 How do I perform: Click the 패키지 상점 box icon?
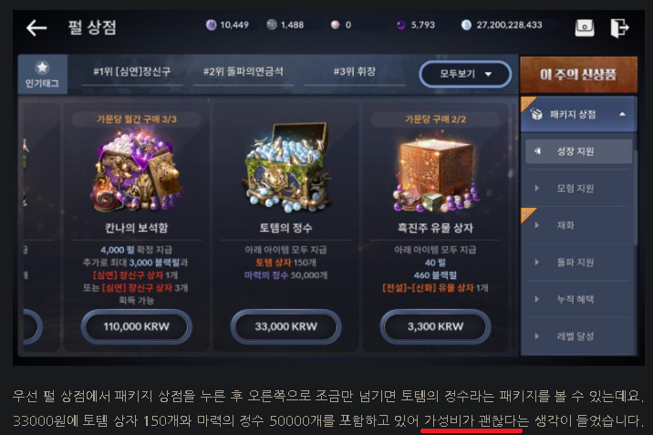coord(537,114)
